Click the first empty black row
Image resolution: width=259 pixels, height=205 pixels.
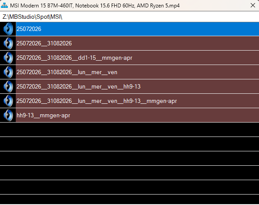click(129, 130)
